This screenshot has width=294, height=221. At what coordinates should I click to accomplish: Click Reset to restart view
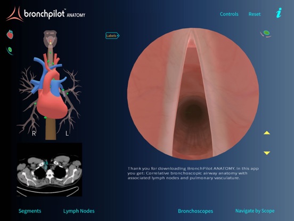click(255, 14)
